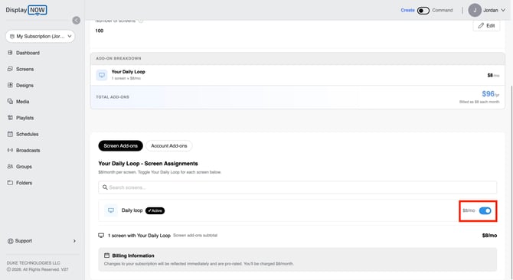513x280 pixels.
Task: Click the 100 number of screens value
Action: 100,31
